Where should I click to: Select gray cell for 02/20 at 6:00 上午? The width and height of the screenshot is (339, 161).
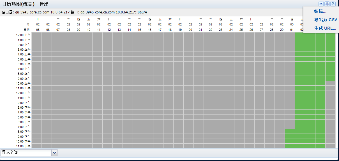188,64
